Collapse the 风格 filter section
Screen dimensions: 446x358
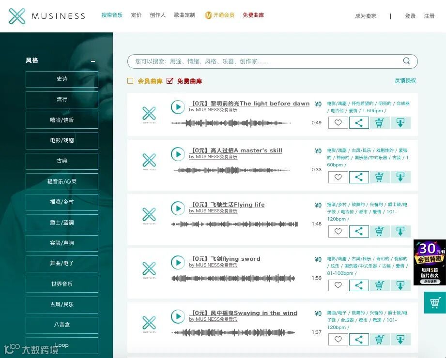pyautogui.click(x=93, y=61)
